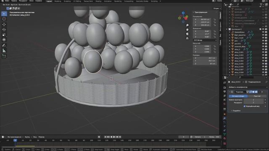Collapse the Трансформация panel

tap(193, 12)
